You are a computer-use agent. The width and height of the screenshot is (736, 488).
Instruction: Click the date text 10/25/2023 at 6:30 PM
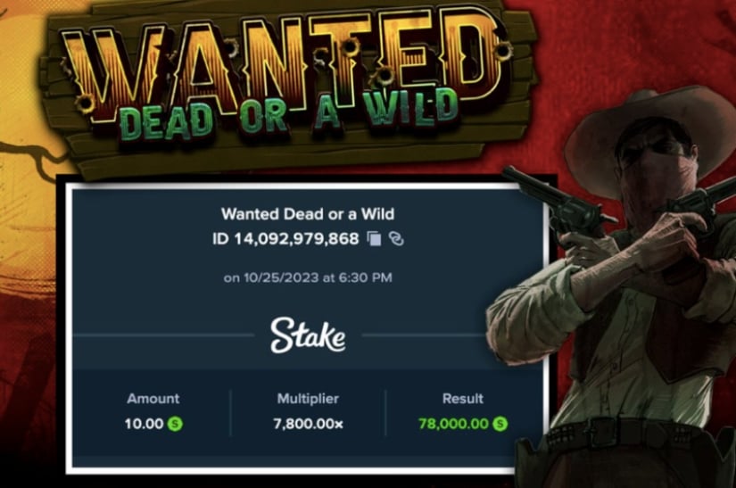point(318,277)
